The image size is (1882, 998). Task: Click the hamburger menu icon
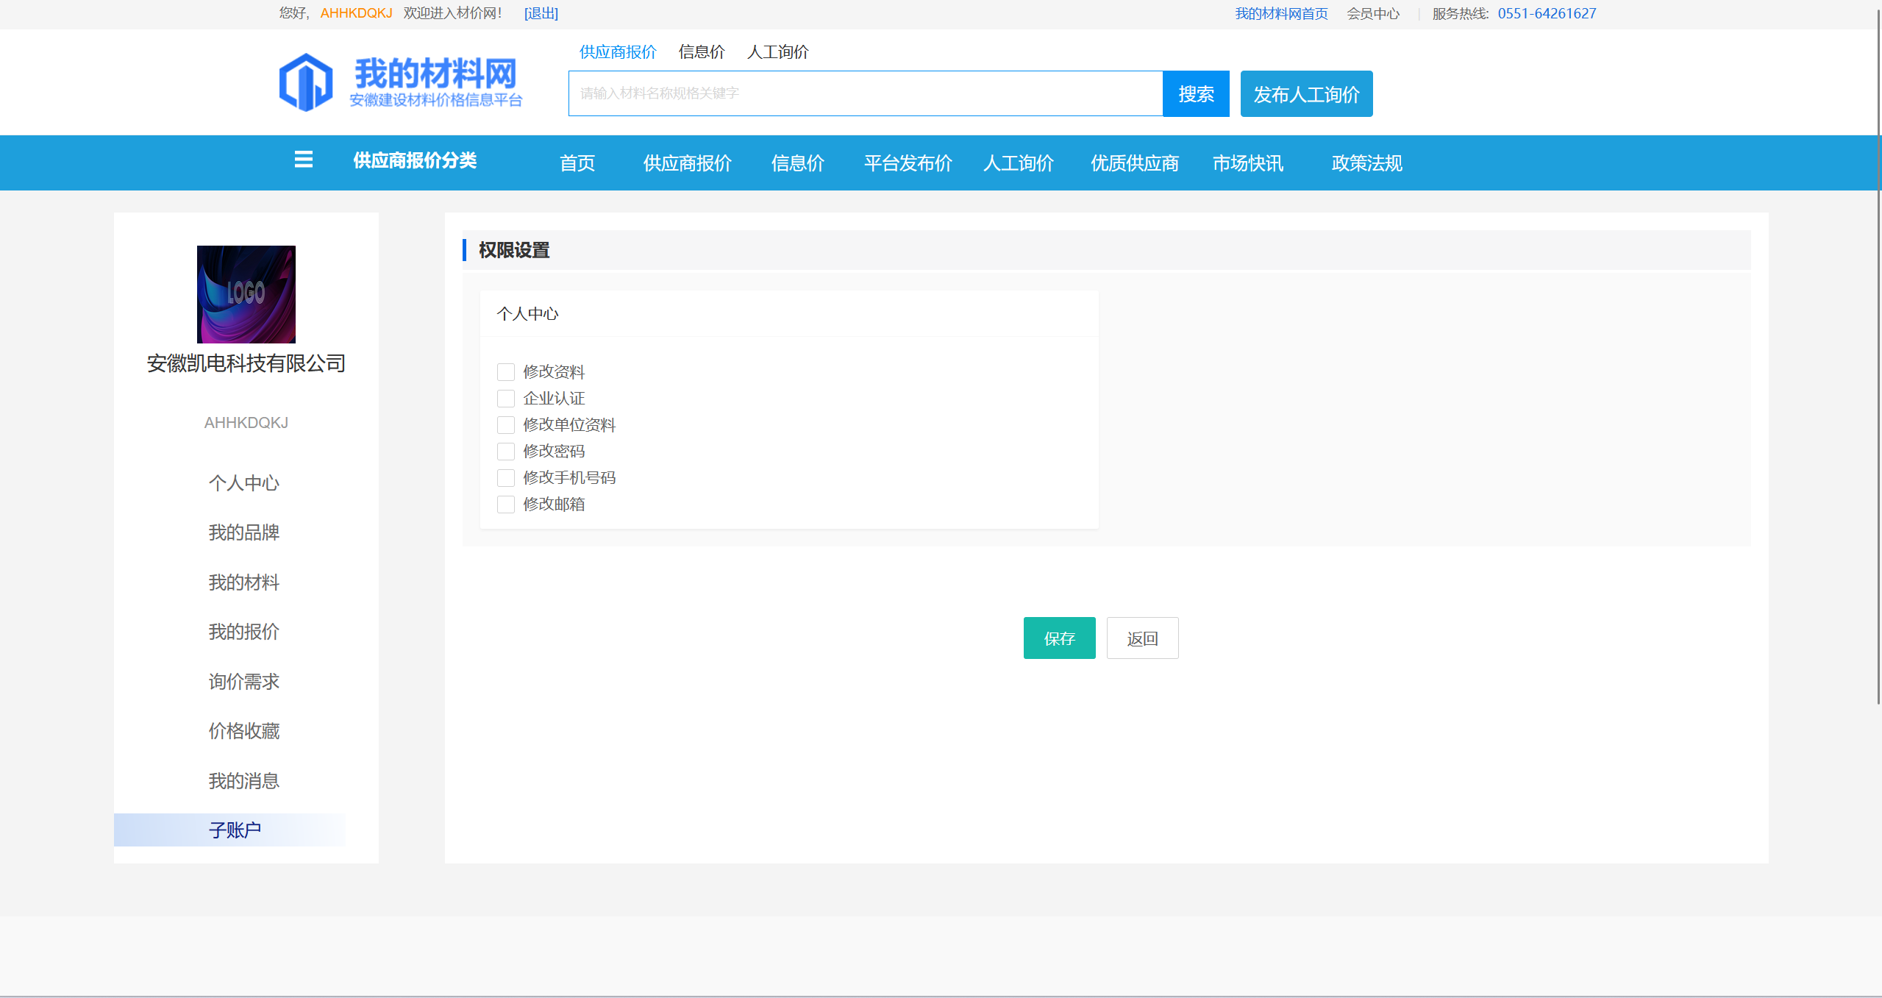[x=303, y=160]
